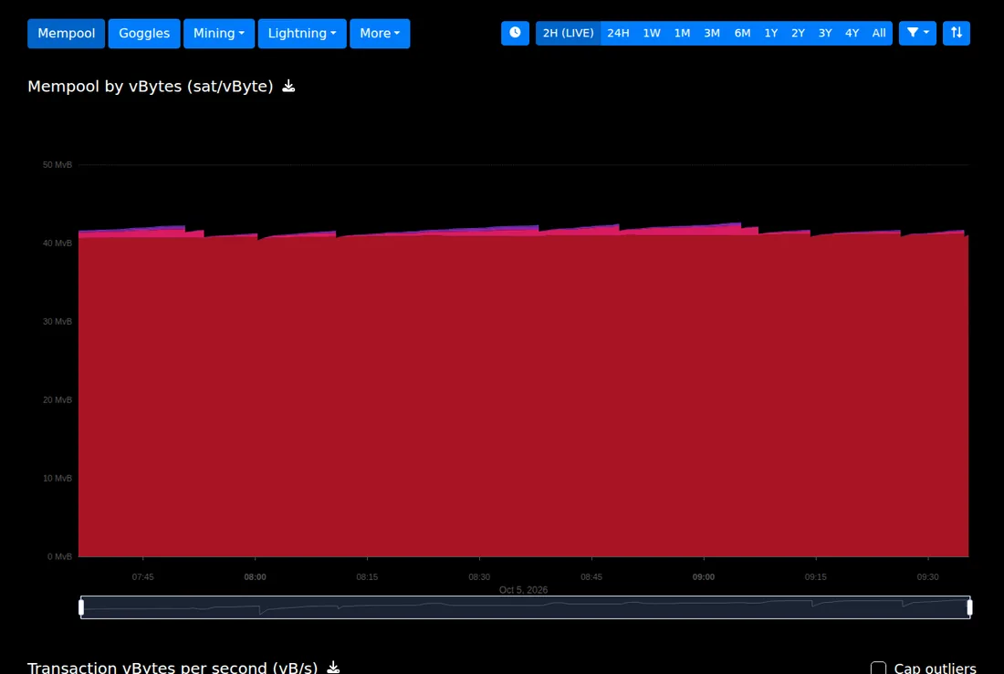Screen dimensions: 1004x674
Task: Select the 4Y timespan
Action: coord(852,33)
